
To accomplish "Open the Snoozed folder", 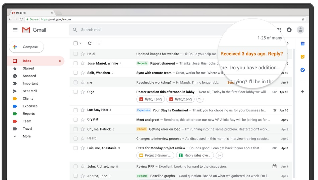I will click(x=29, y=76).
